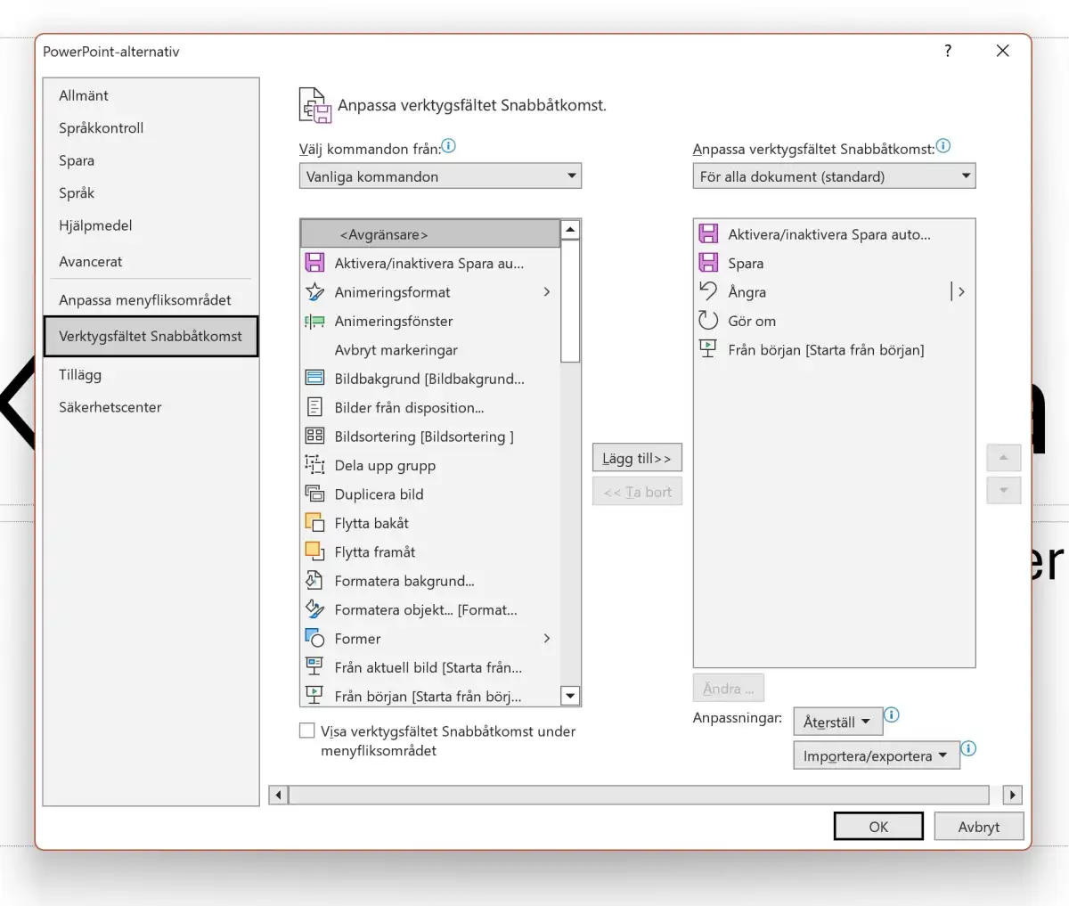Cancel with the Avbryt button
1069x906 pixels.
[979, 827]
